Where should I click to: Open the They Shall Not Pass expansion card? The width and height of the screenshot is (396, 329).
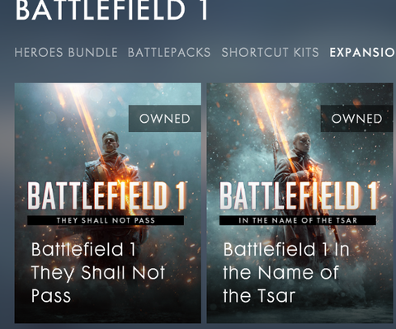pyautogui.click(x=108, y=203)
